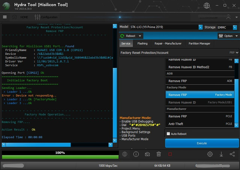Viewport: 240px width, 170px height.
Task: Click the 100% progress bar
Action: click(x=60, y=155)
